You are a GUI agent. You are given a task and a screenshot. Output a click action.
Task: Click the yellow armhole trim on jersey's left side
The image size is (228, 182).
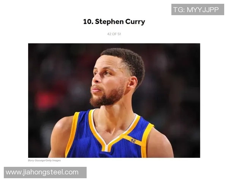click(71, 135)
